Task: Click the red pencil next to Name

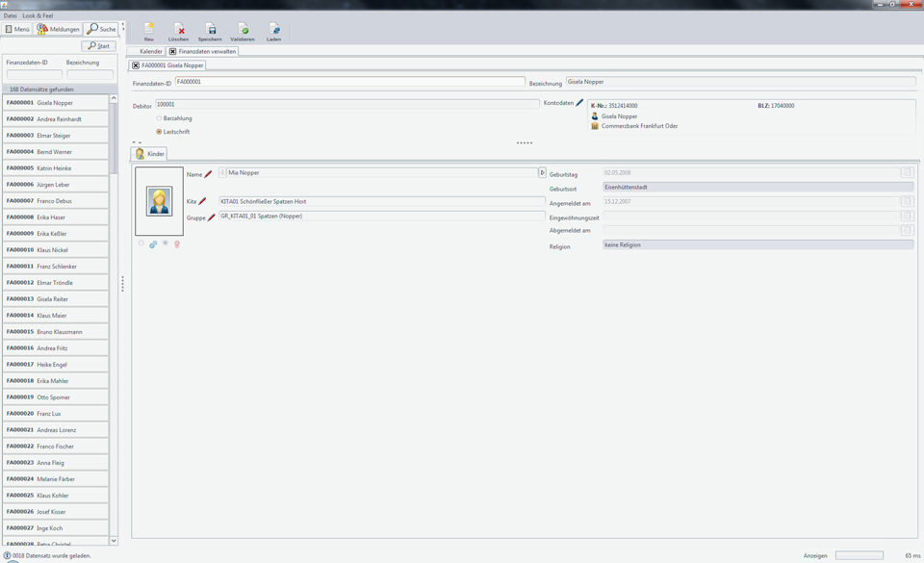Action: 208,174
